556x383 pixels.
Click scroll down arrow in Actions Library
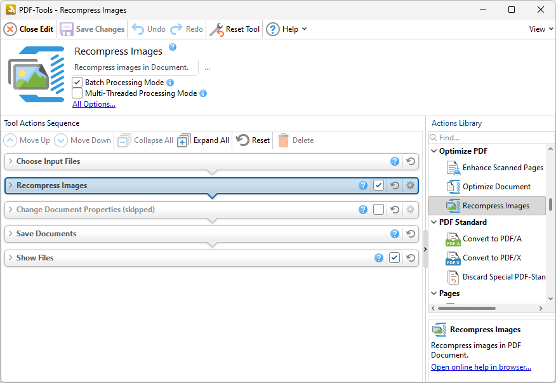tap(551, 299)
